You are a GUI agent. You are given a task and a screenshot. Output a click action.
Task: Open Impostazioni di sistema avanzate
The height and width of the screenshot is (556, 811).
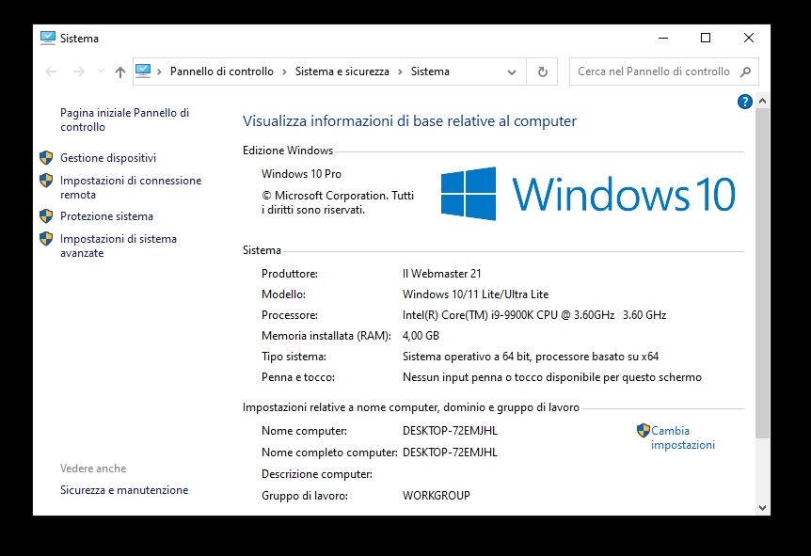point(119,246)
